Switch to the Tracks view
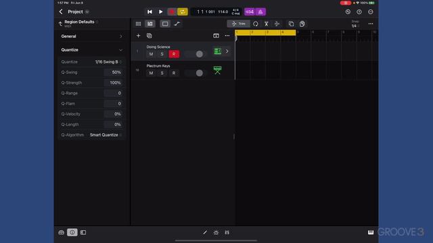This screenshot has height=243, width=433. pos(150,24)
